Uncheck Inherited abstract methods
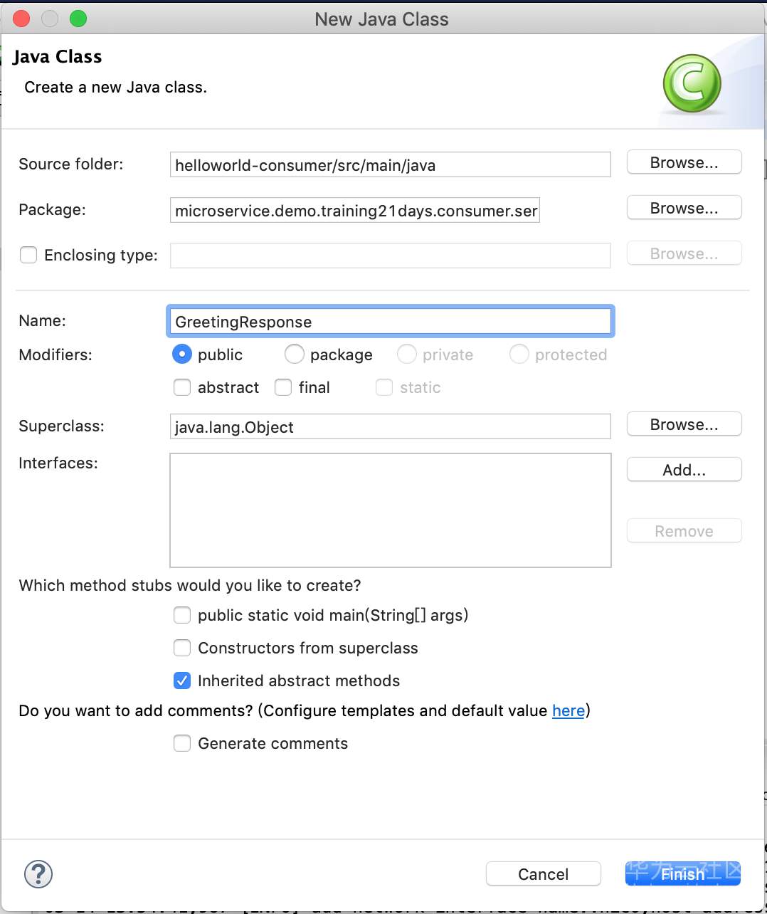The width and height of the screenshot is (767, 914). [182, 681]
